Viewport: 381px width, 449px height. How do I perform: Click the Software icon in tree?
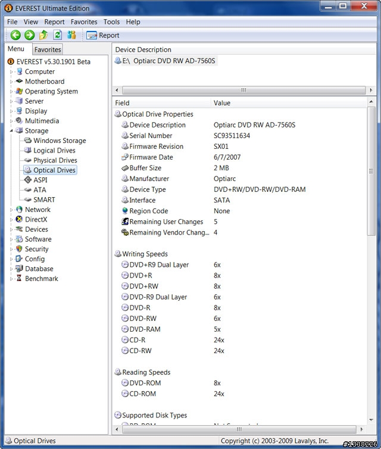coord(19,239)
